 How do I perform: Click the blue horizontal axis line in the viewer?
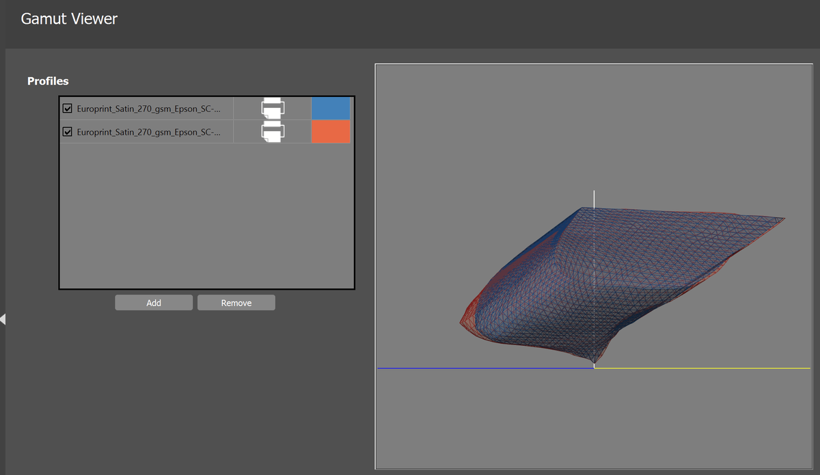coord(485,368)
